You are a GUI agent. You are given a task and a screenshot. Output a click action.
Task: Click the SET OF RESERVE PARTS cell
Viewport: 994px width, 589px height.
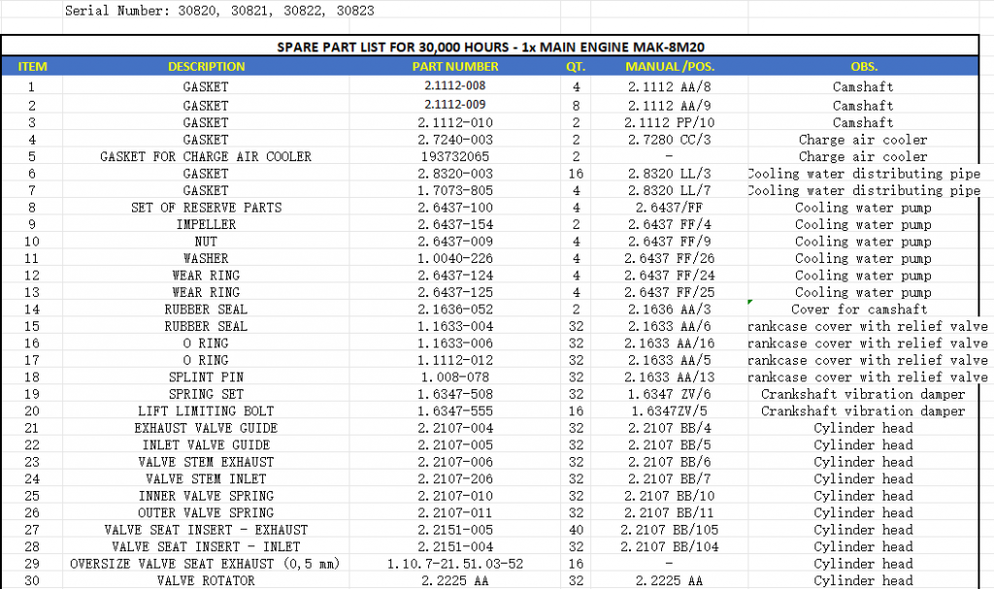(206, 208)
